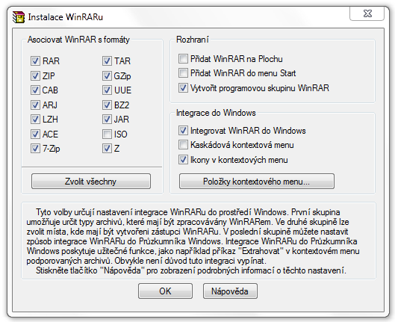
Task: Enable Kaskádová kontextová menu option
Action: coord(183,145)
